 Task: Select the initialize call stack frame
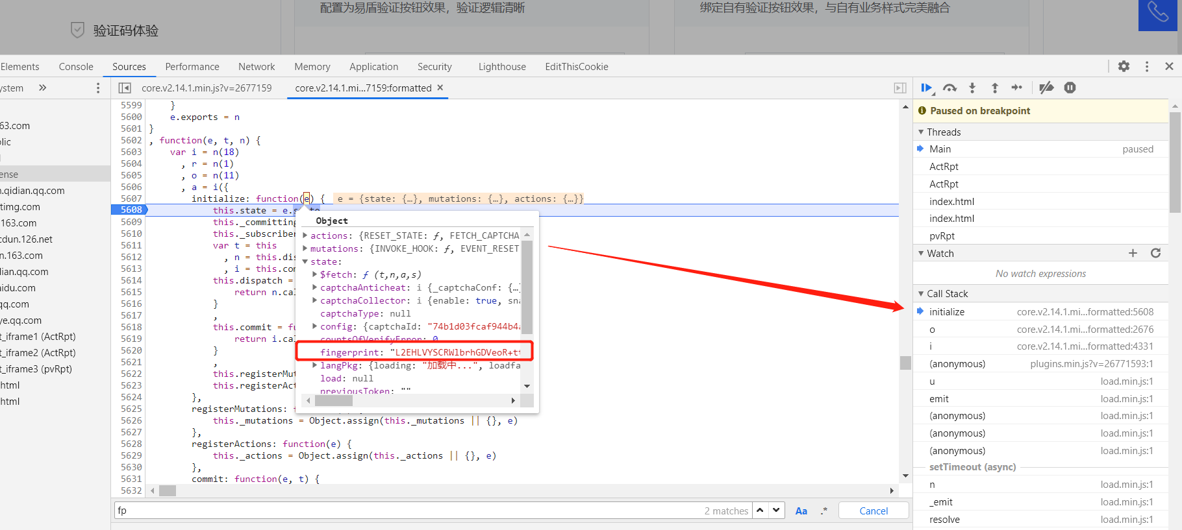pos(1041,311)
